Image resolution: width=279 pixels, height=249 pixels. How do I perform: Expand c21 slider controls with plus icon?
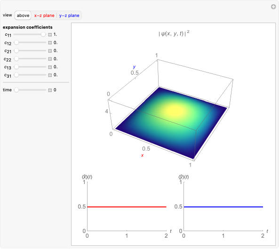tap(50, 51)
